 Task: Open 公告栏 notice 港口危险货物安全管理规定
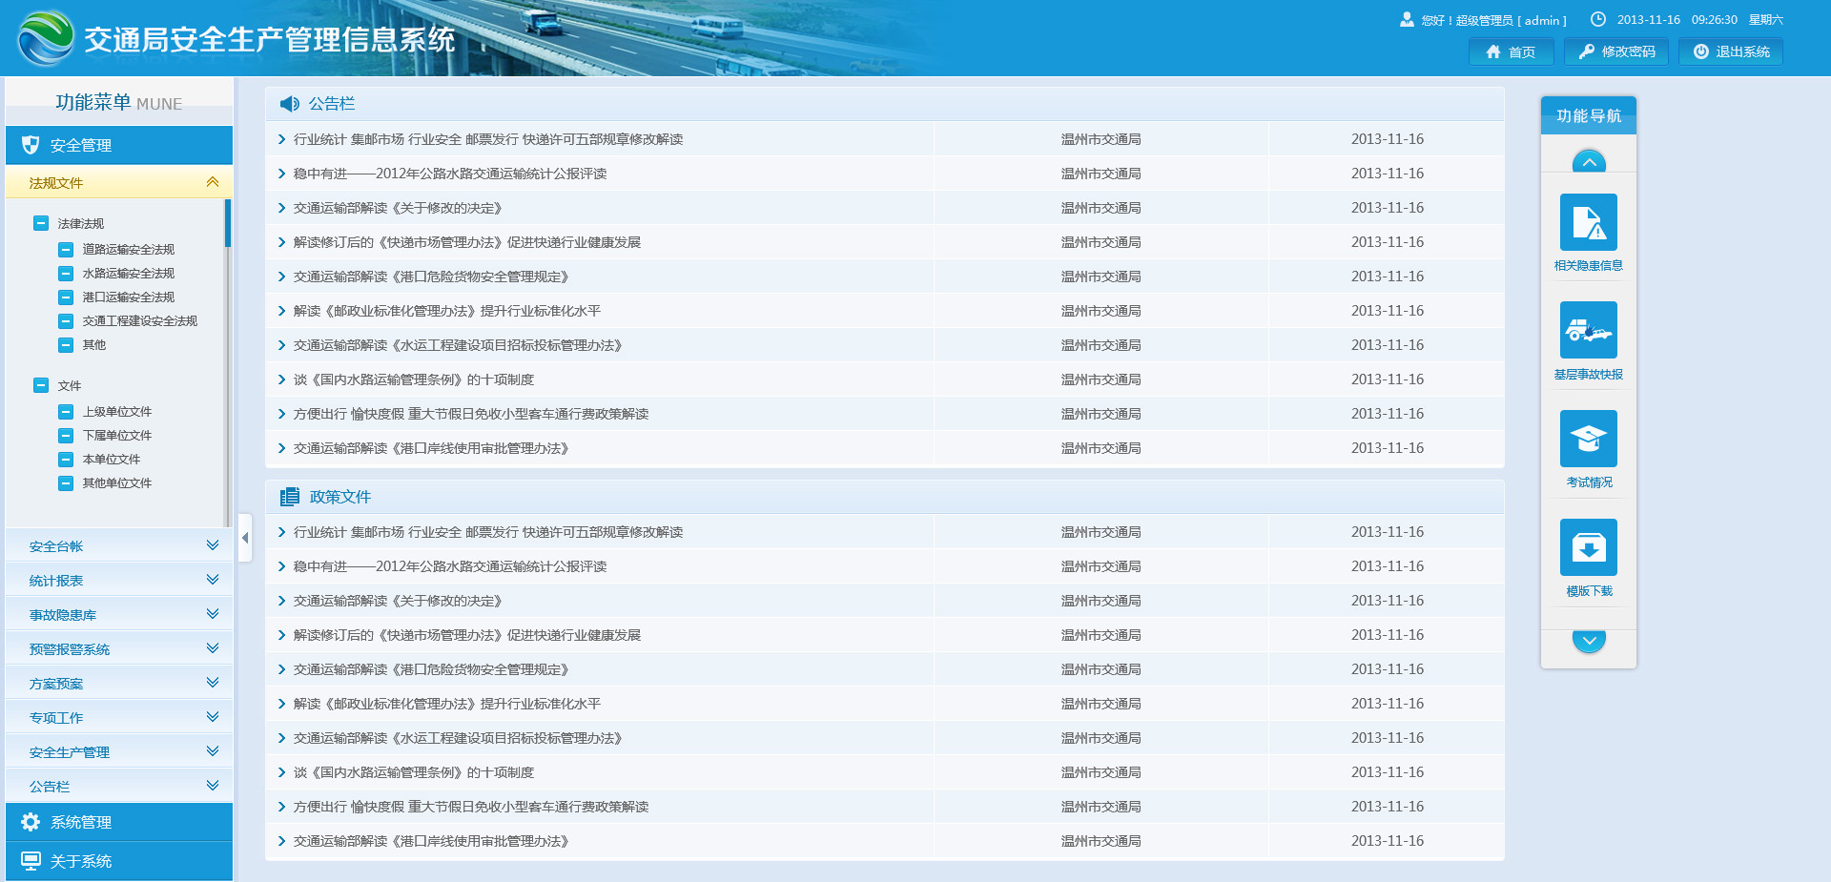coord(431,277)
